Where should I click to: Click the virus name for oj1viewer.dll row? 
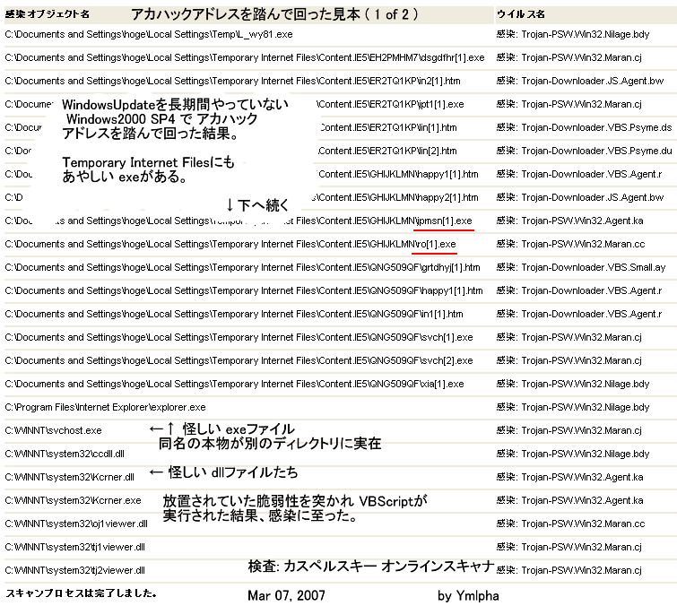571,524
